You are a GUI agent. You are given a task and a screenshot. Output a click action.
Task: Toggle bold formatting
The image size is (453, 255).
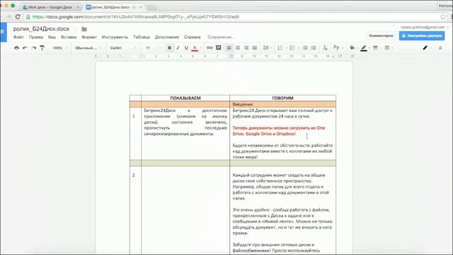170,47
